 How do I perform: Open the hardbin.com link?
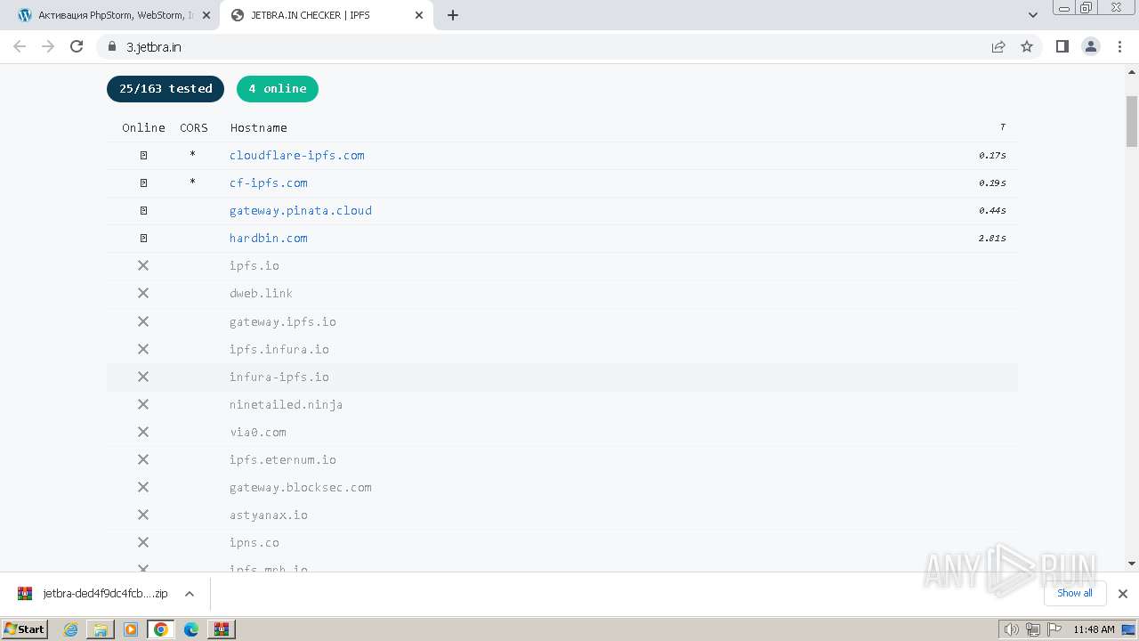coord(269,238)
